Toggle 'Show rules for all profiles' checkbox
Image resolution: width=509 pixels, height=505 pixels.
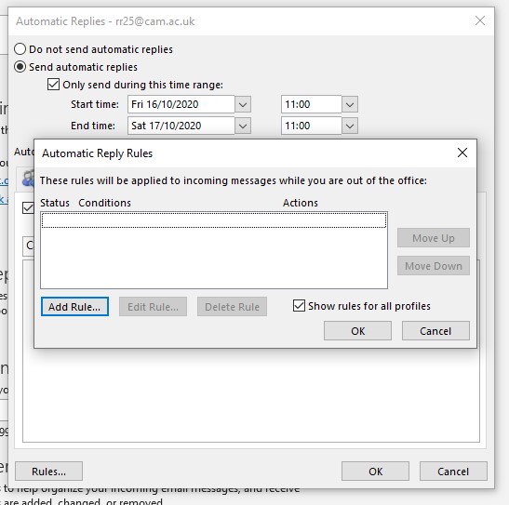299,306
